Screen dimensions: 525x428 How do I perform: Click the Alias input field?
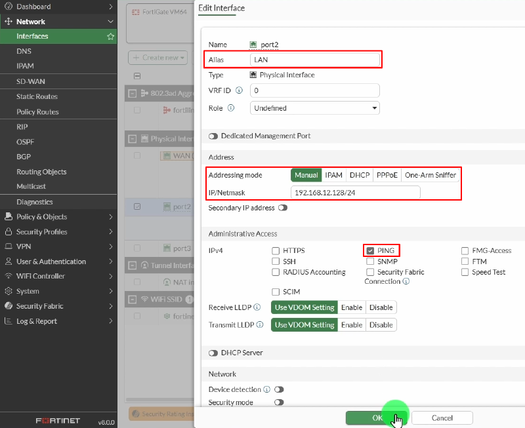(x=315, y=60)
